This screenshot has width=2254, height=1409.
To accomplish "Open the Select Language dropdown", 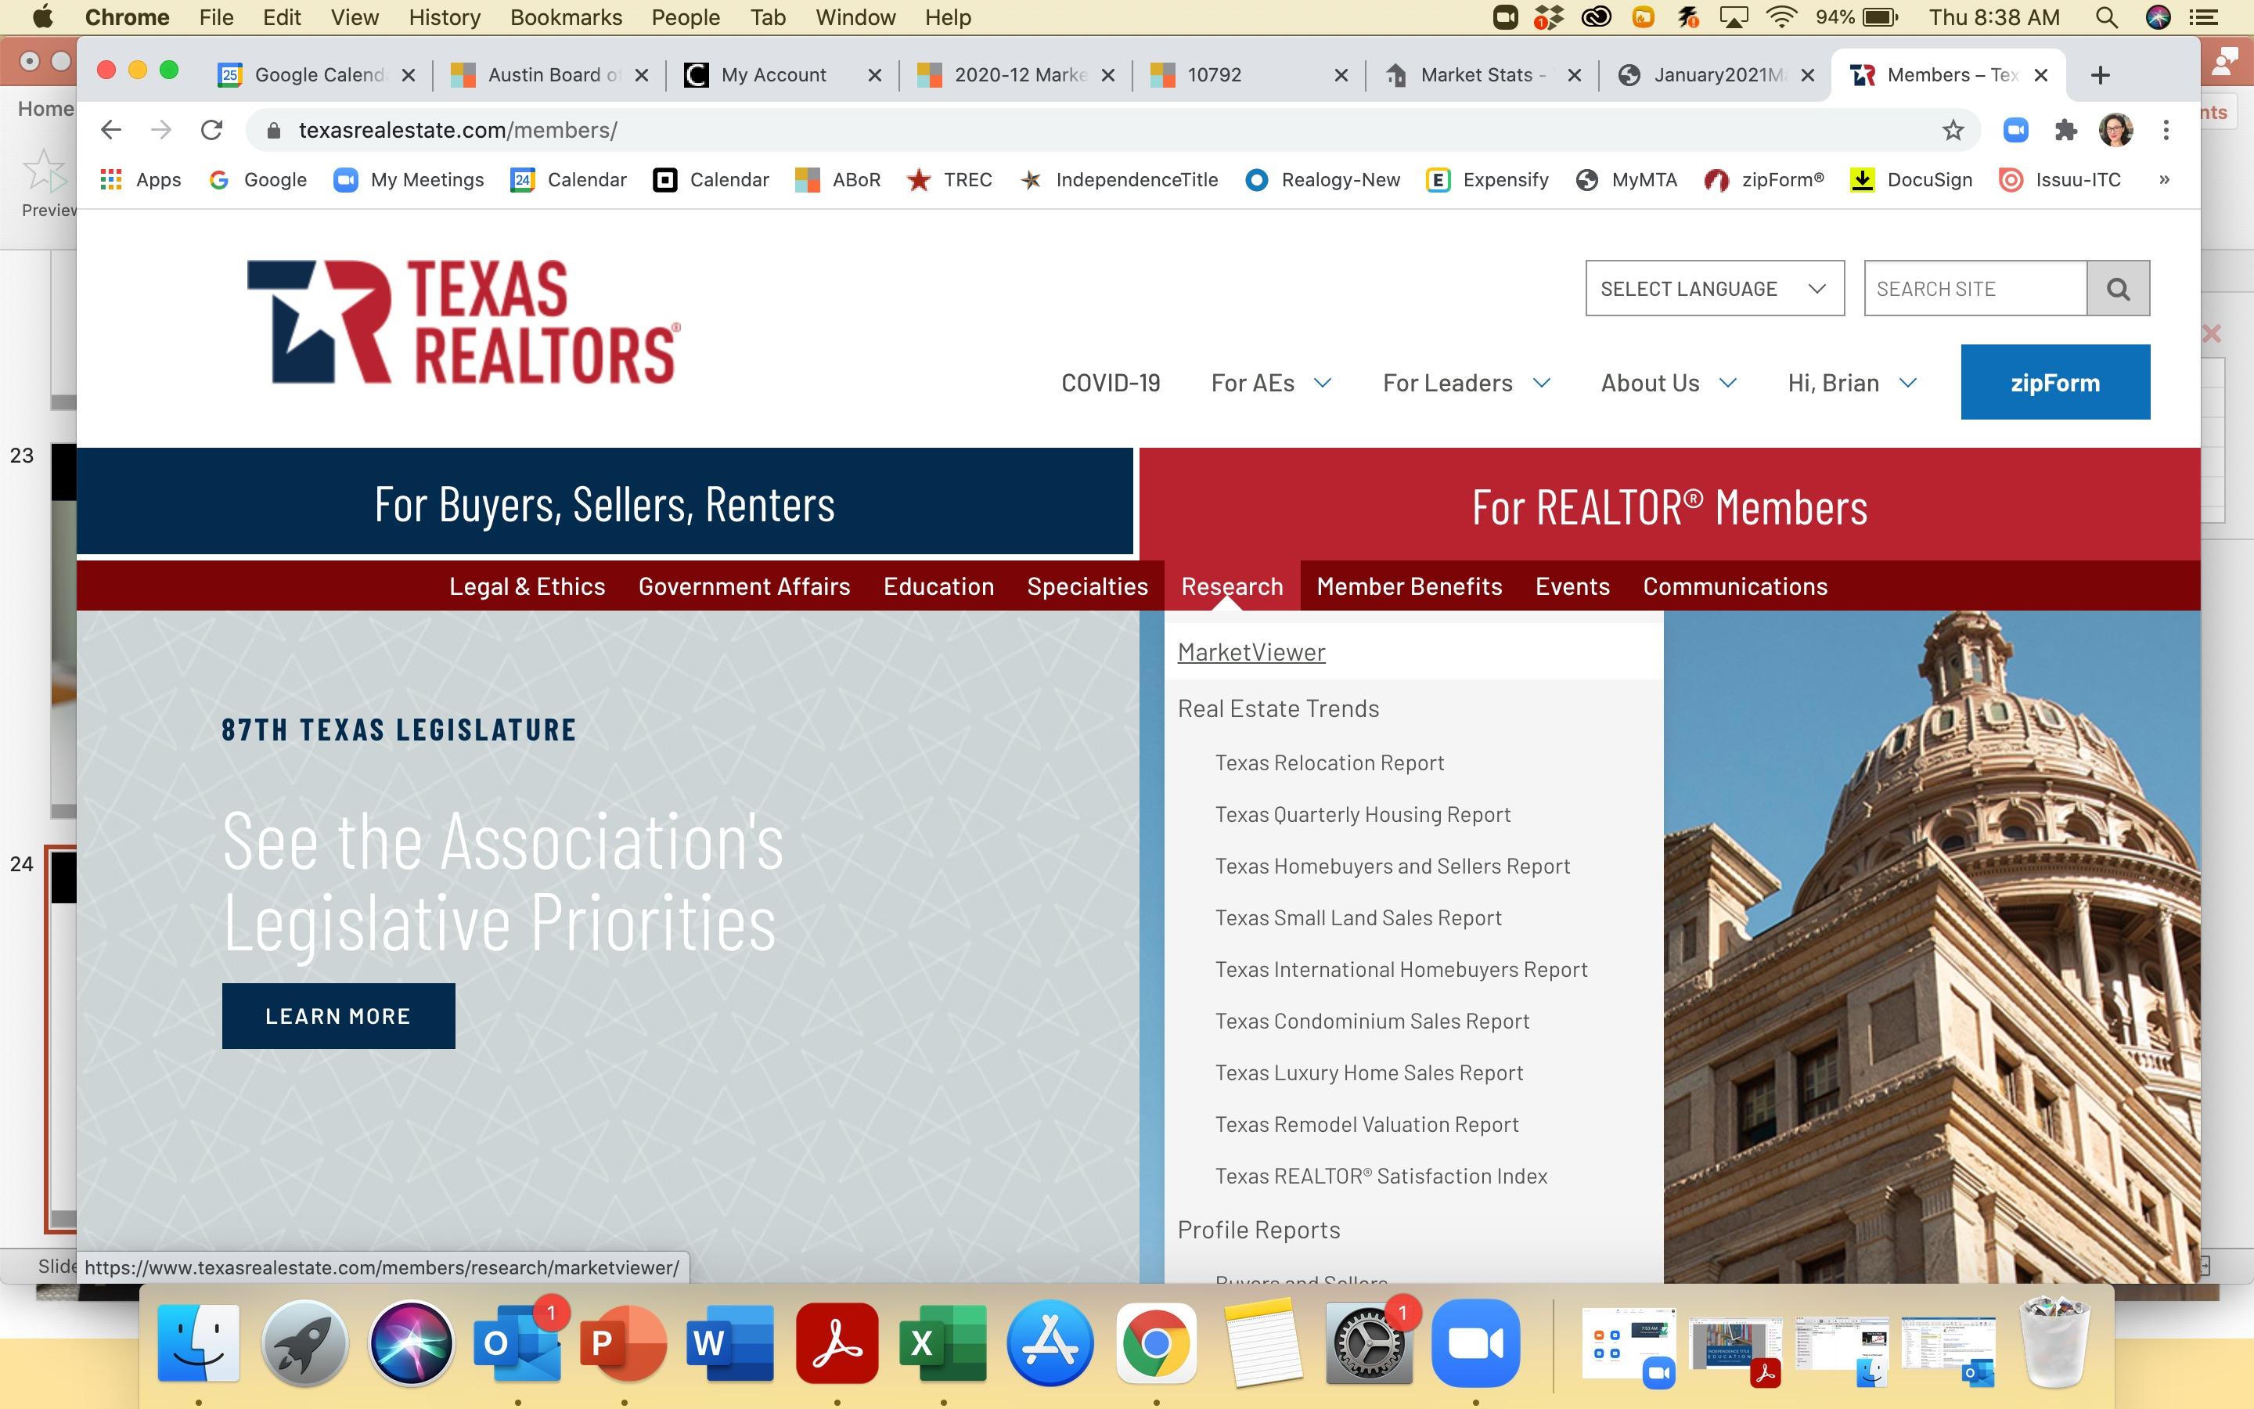I will click(x=1714, y=289).
